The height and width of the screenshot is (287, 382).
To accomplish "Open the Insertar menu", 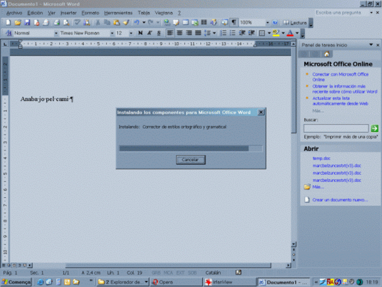I will (68, 13).
